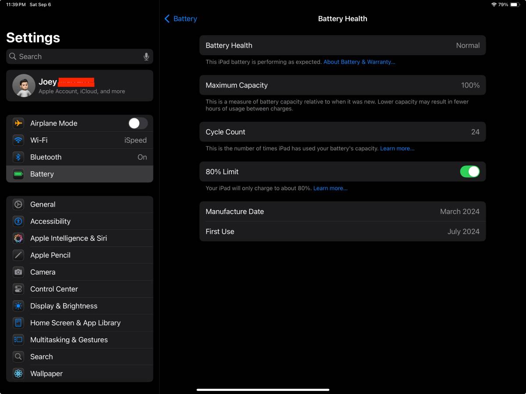Open Home Screen & App Library
Viewport: 526px width, 394px height.
coord(75,323)
